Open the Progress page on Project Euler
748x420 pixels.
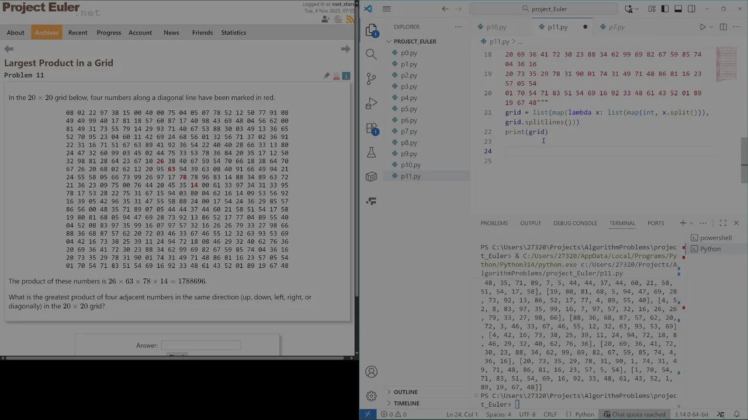(x=109, y=33)
